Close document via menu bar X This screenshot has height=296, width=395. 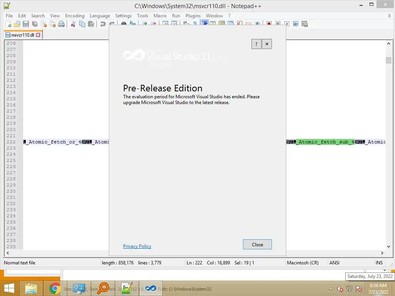389,15
